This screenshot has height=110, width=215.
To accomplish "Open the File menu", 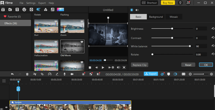I will [x=21, y=3].
